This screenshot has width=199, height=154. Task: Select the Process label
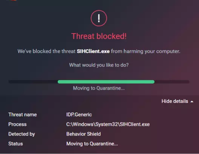click(x=17, y=124)
